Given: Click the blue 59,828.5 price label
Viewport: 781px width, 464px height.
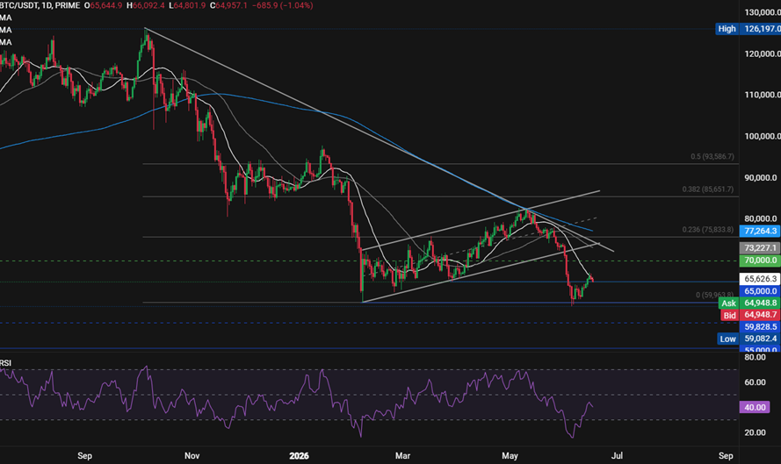Looking at the screenshot, I should 760,327.
